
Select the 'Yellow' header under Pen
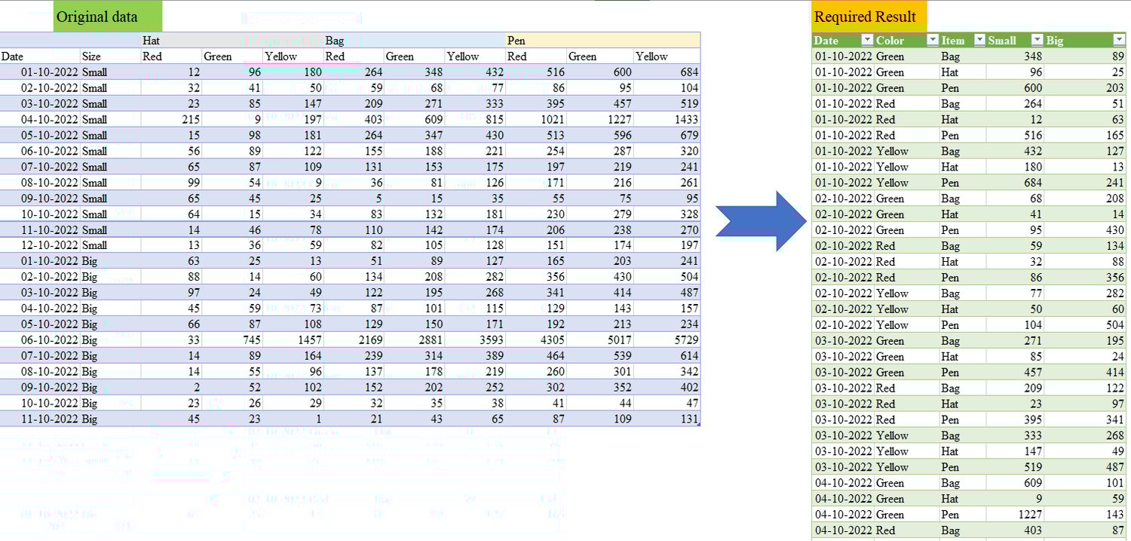667,56
